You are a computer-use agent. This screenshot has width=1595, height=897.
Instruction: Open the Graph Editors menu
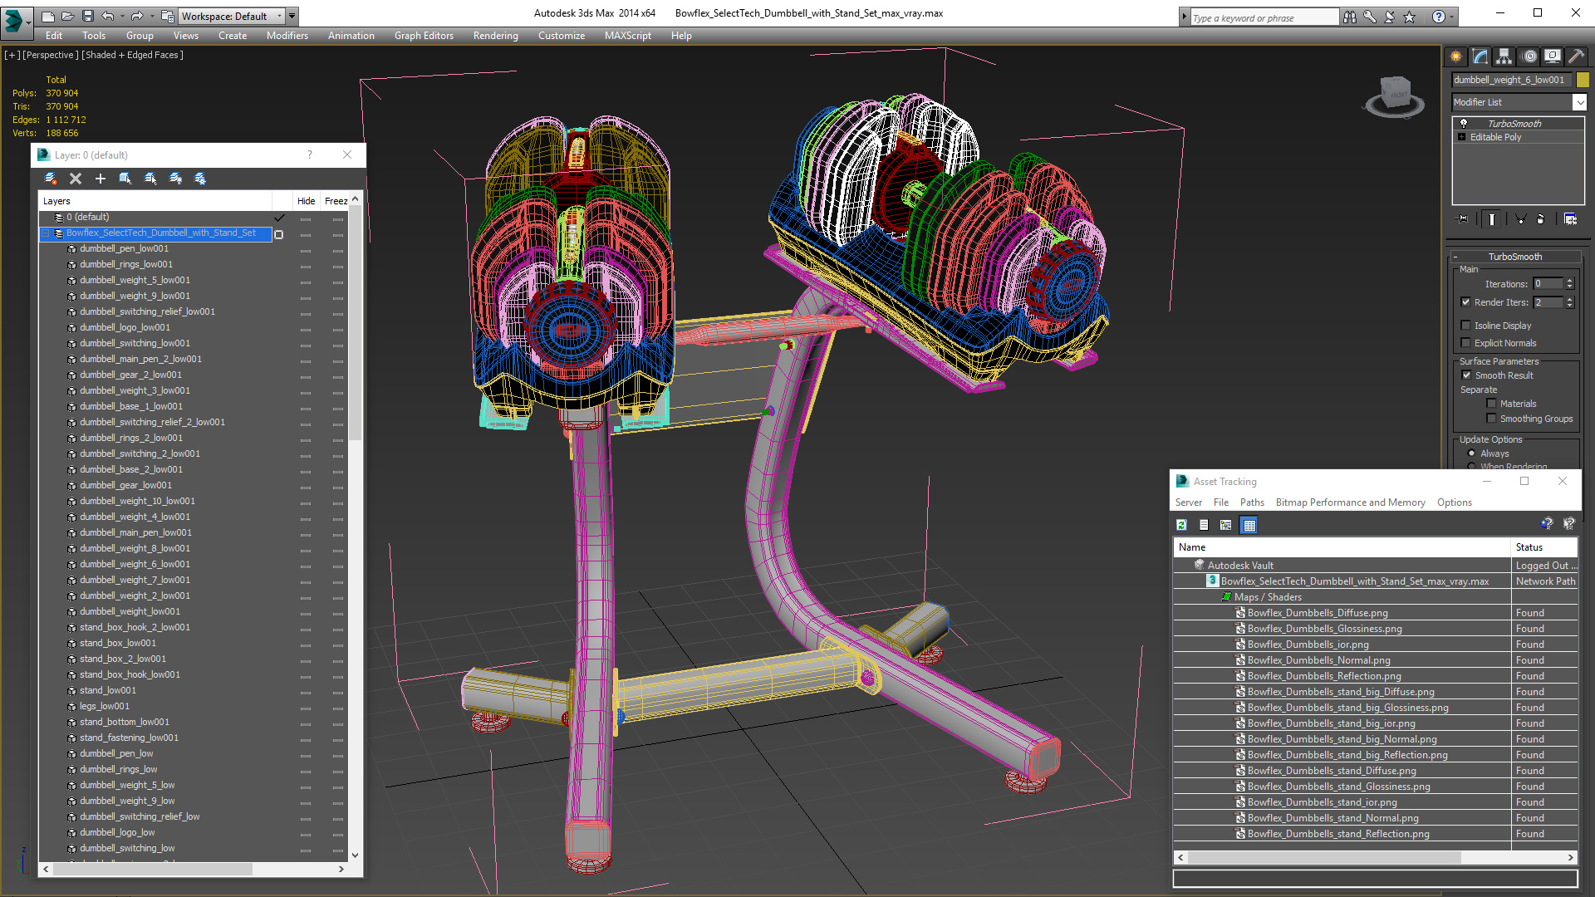click(x=424, y=36)
